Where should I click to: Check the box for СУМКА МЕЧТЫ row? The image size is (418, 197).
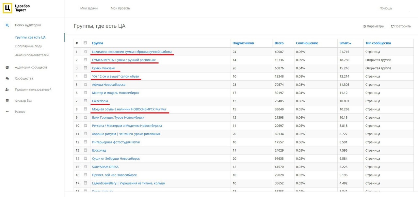pos(85,59)
